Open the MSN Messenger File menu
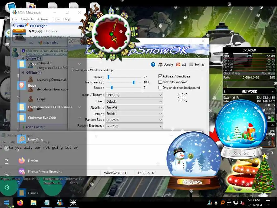Viewport: 277px width, 208px height. pos(15,19)
